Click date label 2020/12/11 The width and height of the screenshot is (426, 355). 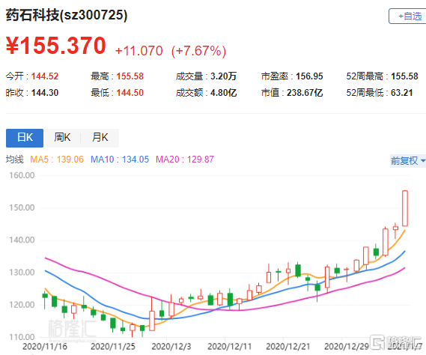(x=230, y=347)
